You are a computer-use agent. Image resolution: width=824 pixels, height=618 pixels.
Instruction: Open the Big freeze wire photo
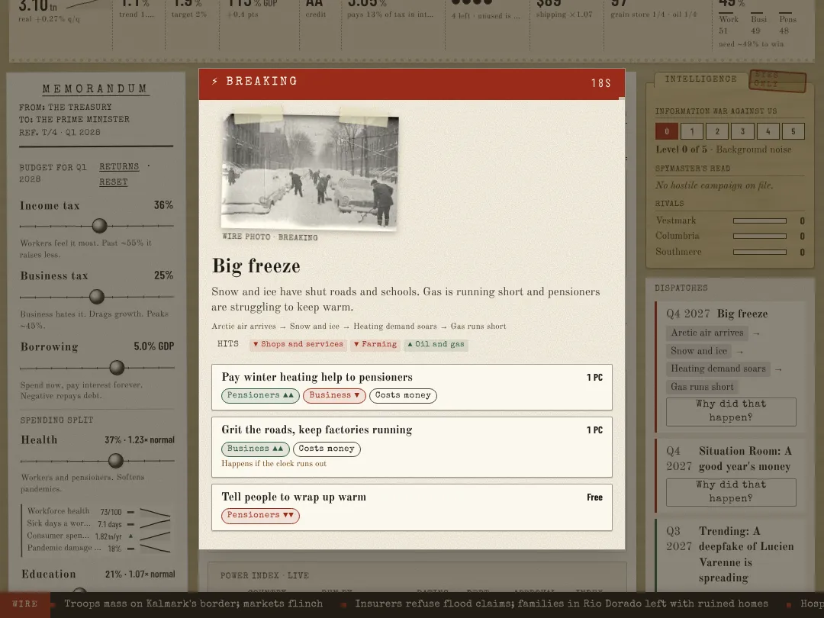tap(310, 172)
